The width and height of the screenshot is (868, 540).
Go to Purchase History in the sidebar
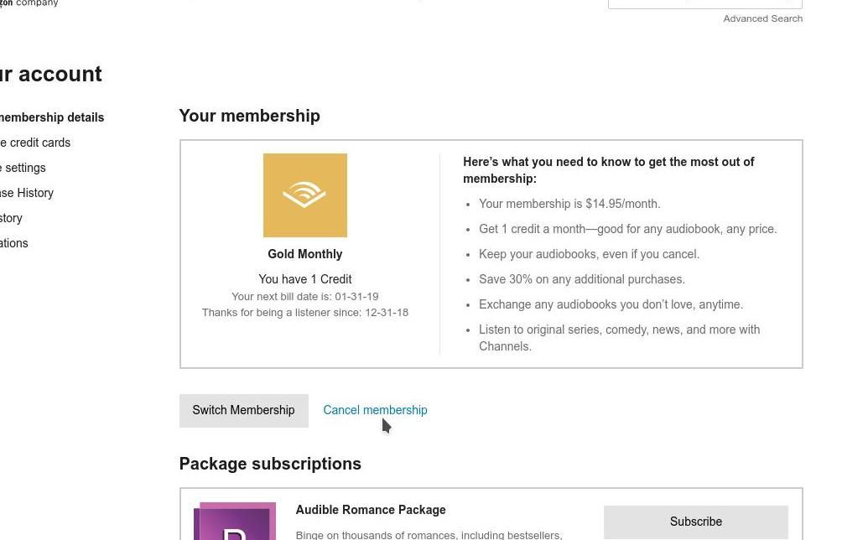click(27, 193)
